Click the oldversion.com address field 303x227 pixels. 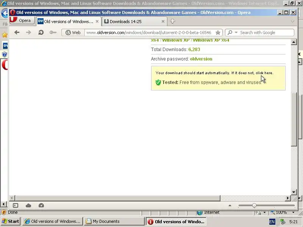(x=149, y=33)
